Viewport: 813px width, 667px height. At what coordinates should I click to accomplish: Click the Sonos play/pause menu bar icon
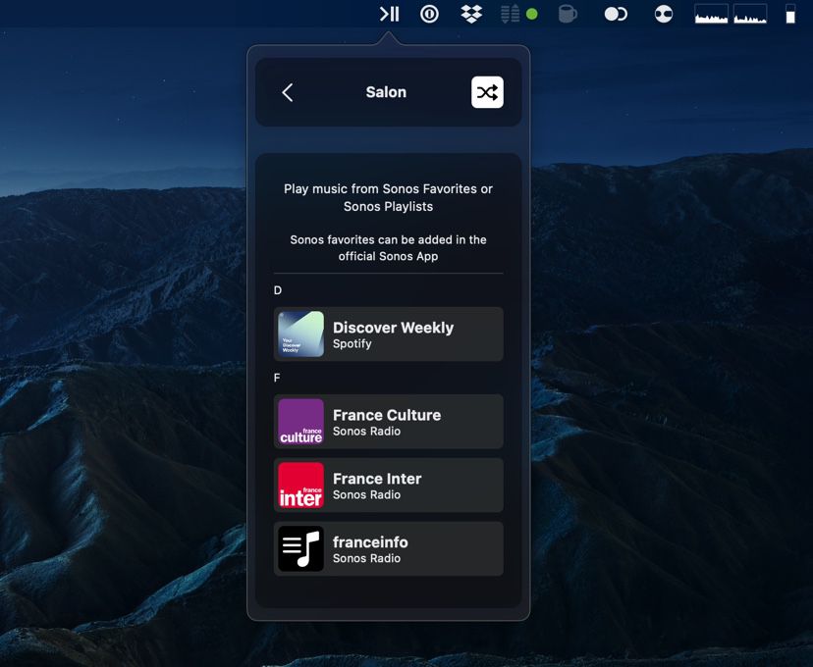click(x=388, y=14)
